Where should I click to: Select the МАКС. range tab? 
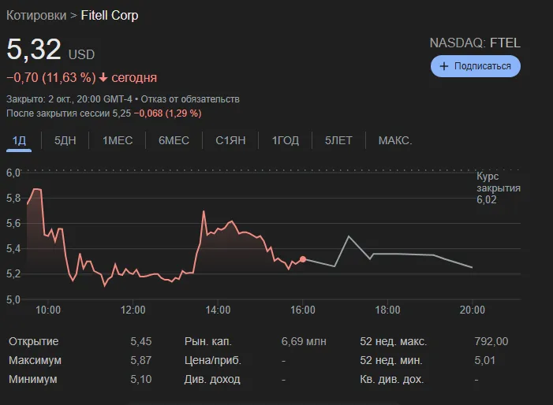pyautogui.click(x=395, y=140)
